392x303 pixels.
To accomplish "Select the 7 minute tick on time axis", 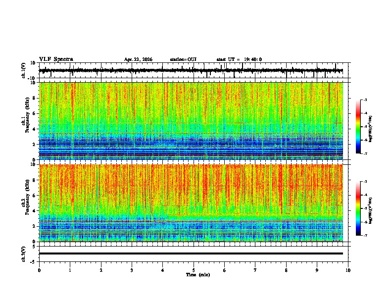I will pyautogui.click(x=255, y=270).
